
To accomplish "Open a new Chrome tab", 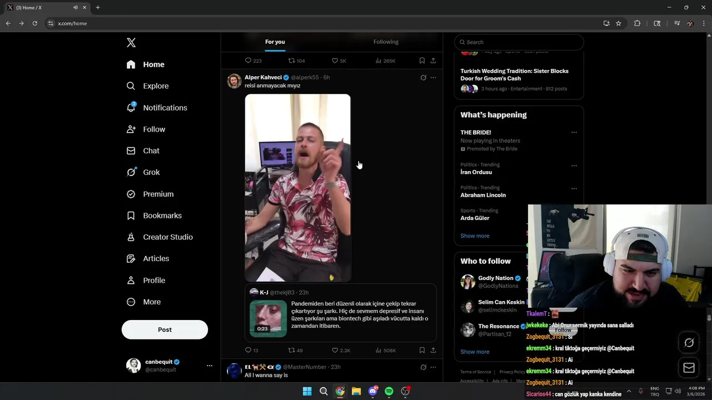I will (98, 8).
